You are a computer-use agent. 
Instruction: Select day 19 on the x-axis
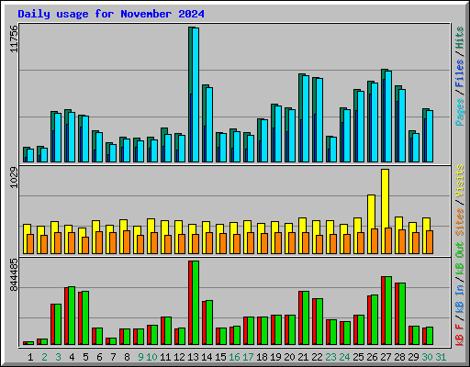tap(275, 357)
